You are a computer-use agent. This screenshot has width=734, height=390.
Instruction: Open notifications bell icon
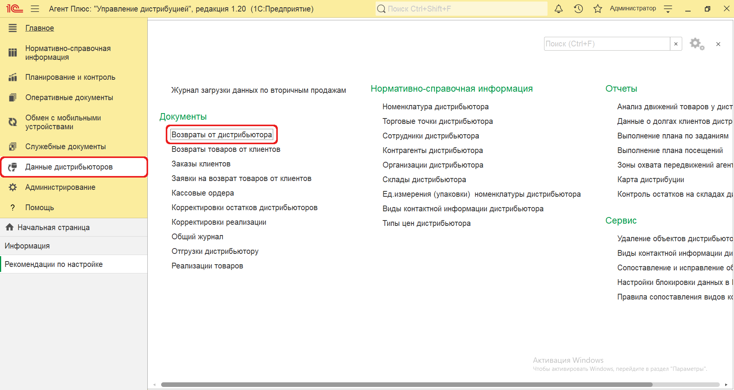tap(559, 8)
